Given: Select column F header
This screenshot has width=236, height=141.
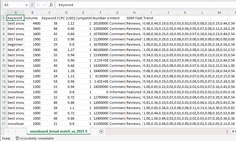Looking at the screenshot, I should (100, 13).
